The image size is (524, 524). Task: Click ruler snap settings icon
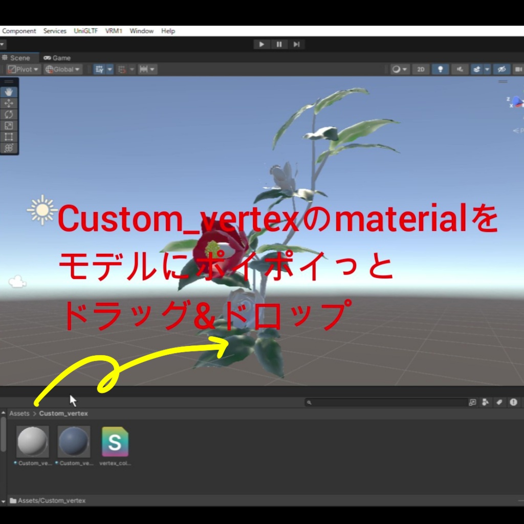coord(143,69)
